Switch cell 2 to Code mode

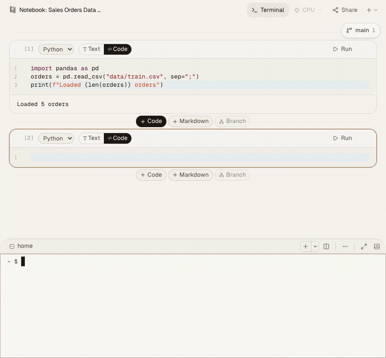(x=118, y=138)
